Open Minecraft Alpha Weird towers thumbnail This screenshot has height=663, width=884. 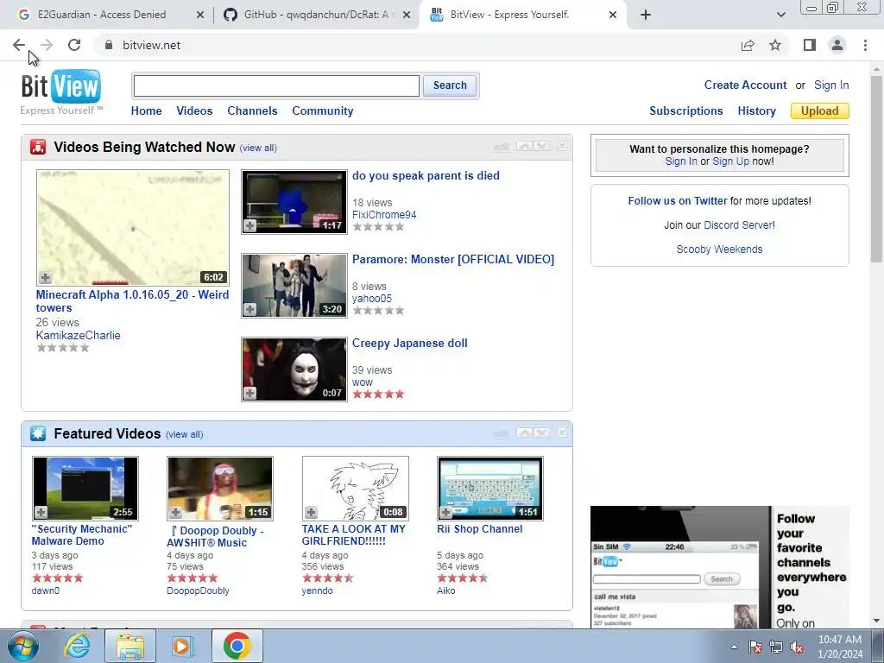[x=133, y=228]
